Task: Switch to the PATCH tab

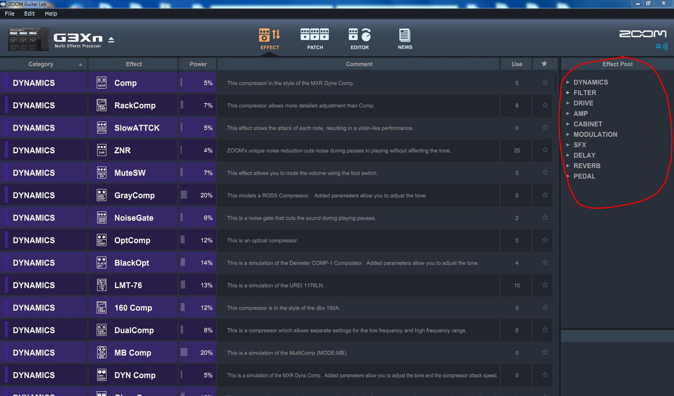Action: [315, 39]
